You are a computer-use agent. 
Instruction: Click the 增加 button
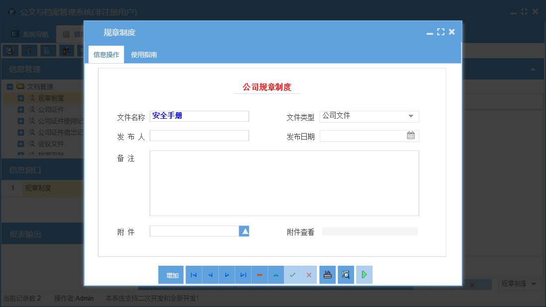click(x=171, y=274)
